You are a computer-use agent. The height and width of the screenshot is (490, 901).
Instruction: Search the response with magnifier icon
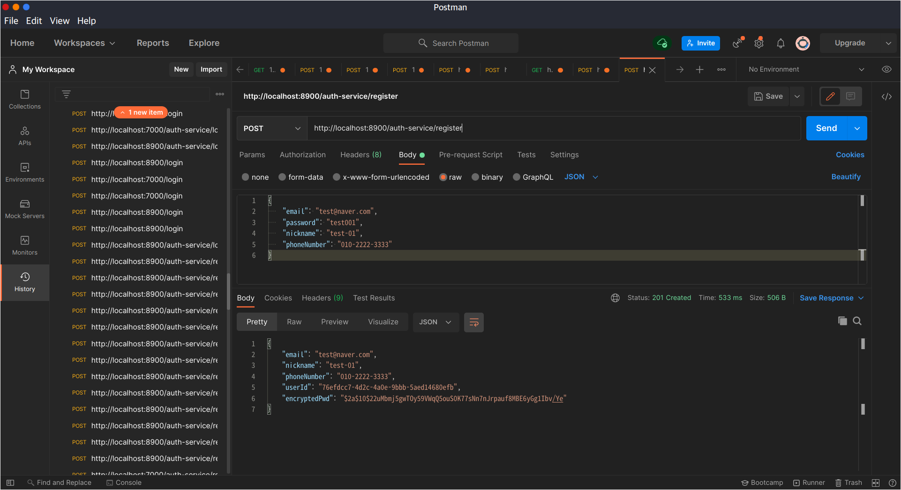pyautogui.click(x=857, y=321)
